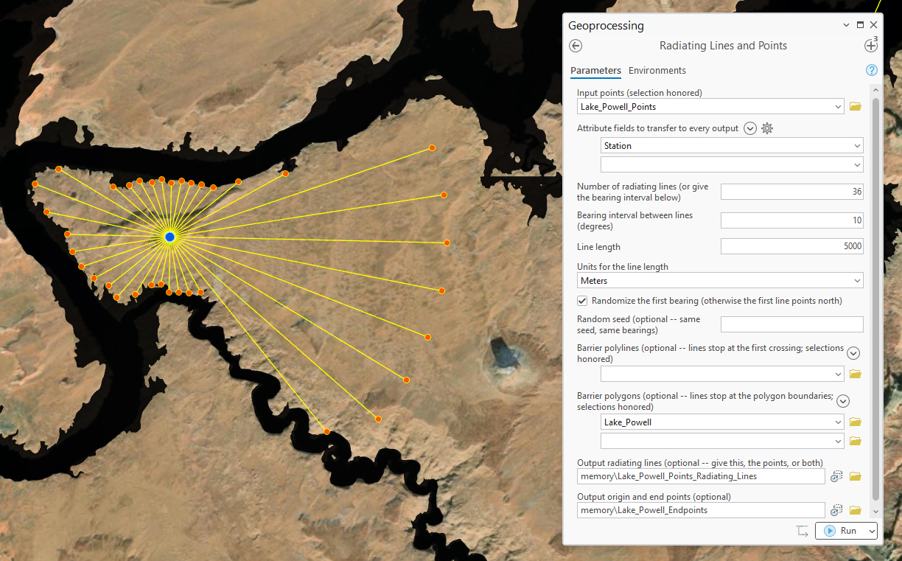Open the Input points Lake_Powell_Points dropdown
This screenshot has height=561, width=902.
point(839,107)
